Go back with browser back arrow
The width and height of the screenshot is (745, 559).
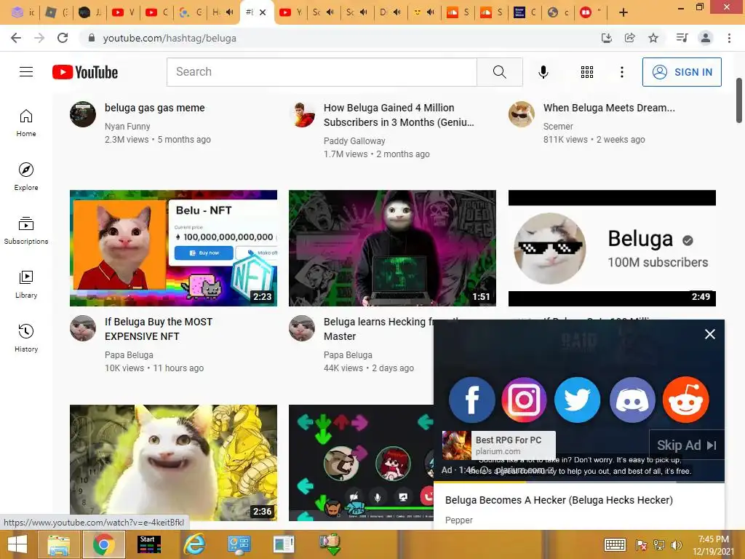coord(16,38)
